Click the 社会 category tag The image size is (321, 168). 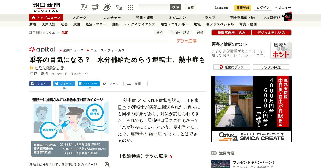click(x=160, y=33)
